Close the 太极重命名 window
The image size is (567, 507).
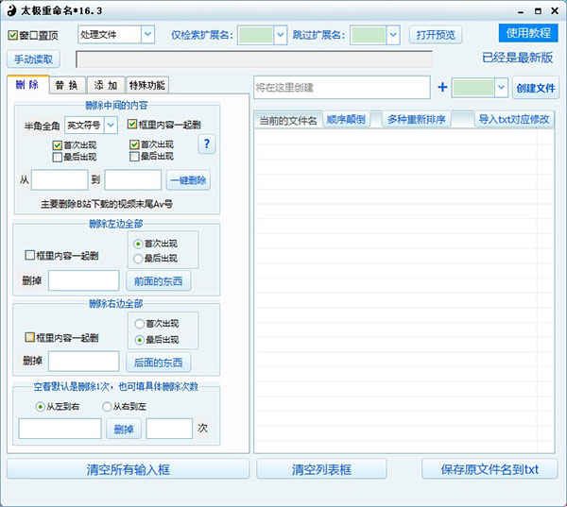click(555, 11)
